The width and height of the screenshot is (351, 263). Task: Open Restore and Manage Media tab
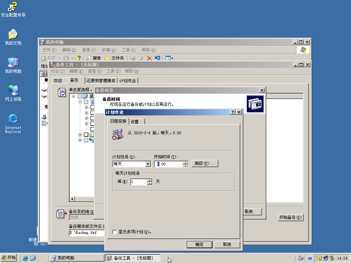tap(101, 80)
